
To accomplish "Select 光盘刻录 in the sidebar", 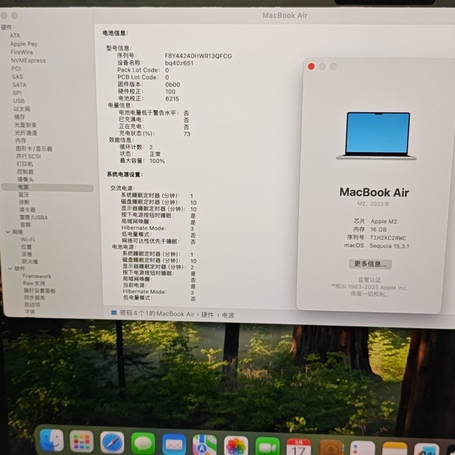I will pyautogui.click(x=26, y=125).
